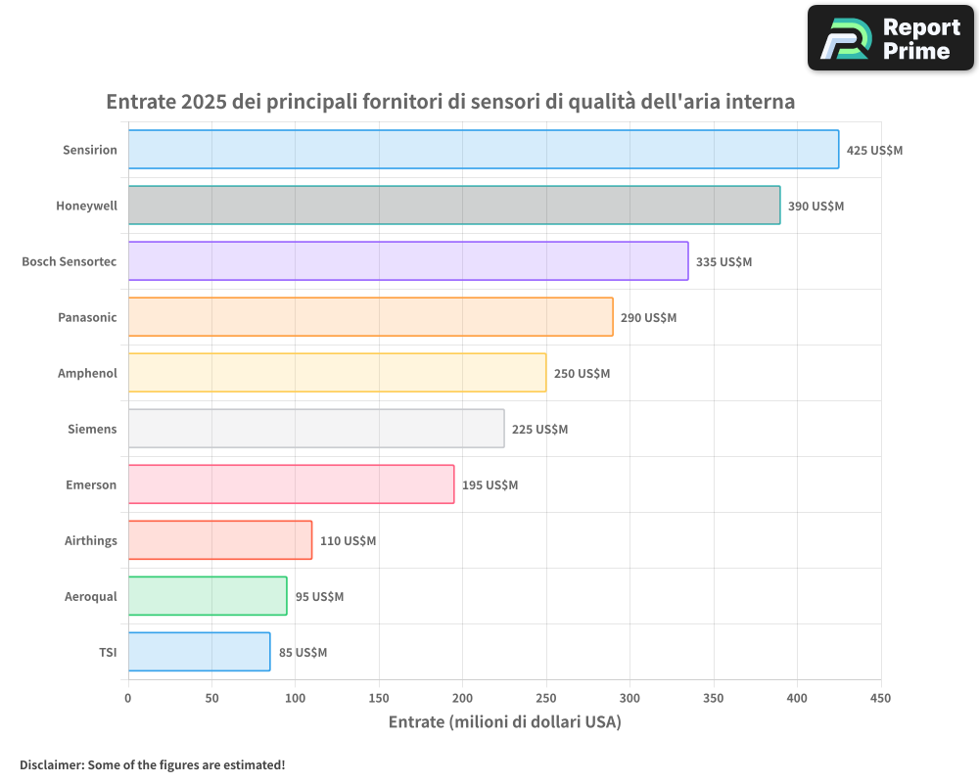Toggle the Aeroqual bar selection
The image size is (979, 783).
point(206,596)
